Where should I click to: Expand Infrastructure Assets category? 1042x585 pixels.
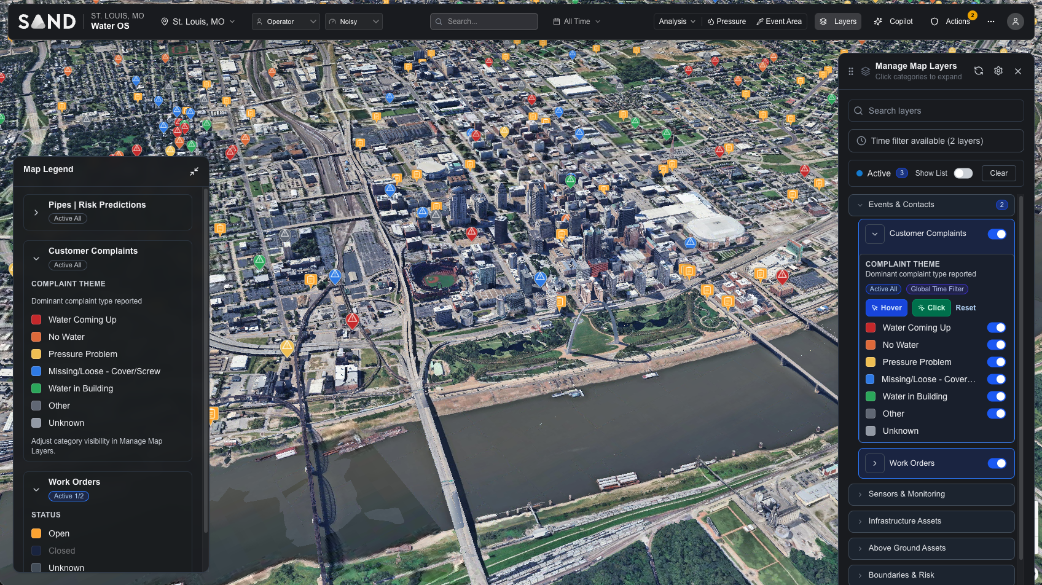tap(931, 521)
